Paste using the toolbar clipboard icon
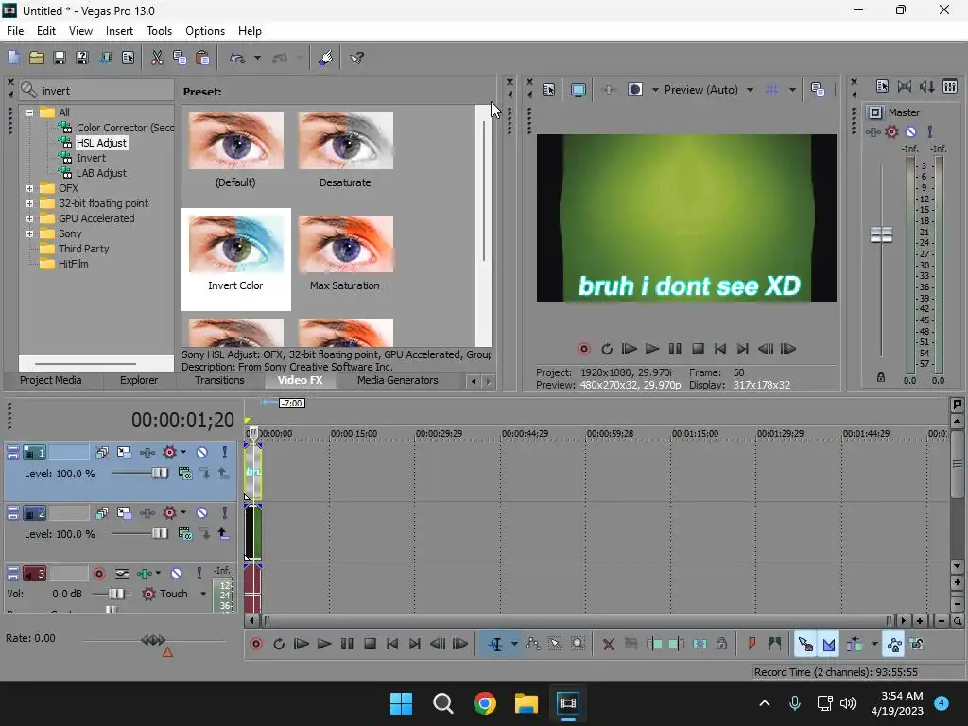The image size is (968, 726). click(202, 58)
